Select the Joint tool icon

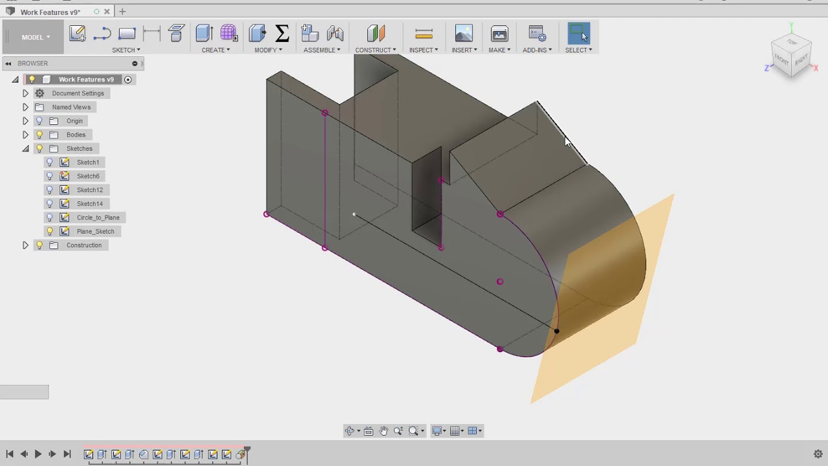pos(335,34)
